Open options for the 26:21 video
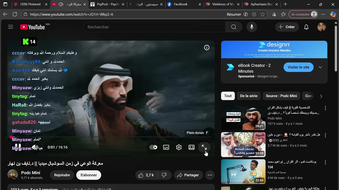 coord(325,108)
